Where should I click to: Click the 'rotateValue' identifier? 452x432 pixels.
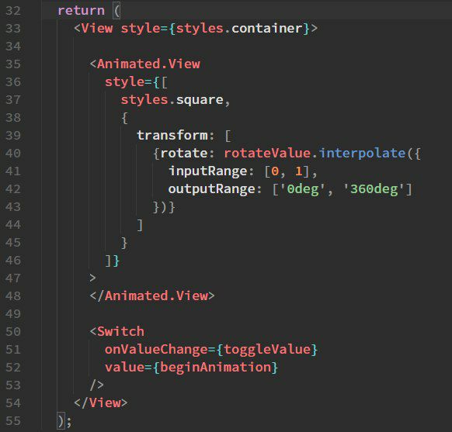(267, 154)
